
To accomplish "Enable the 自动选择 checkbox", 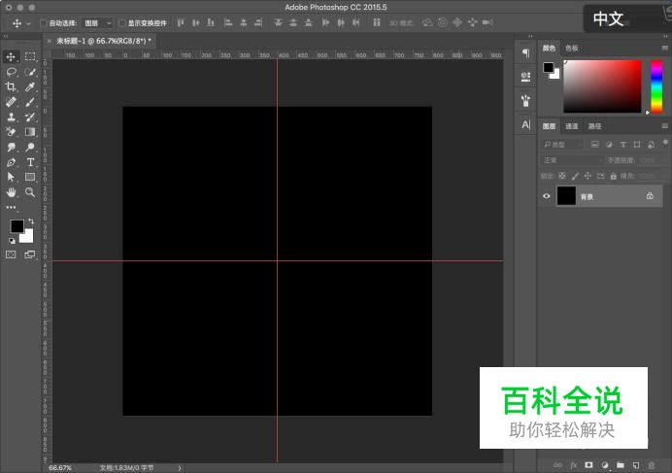I will [43, 22].
